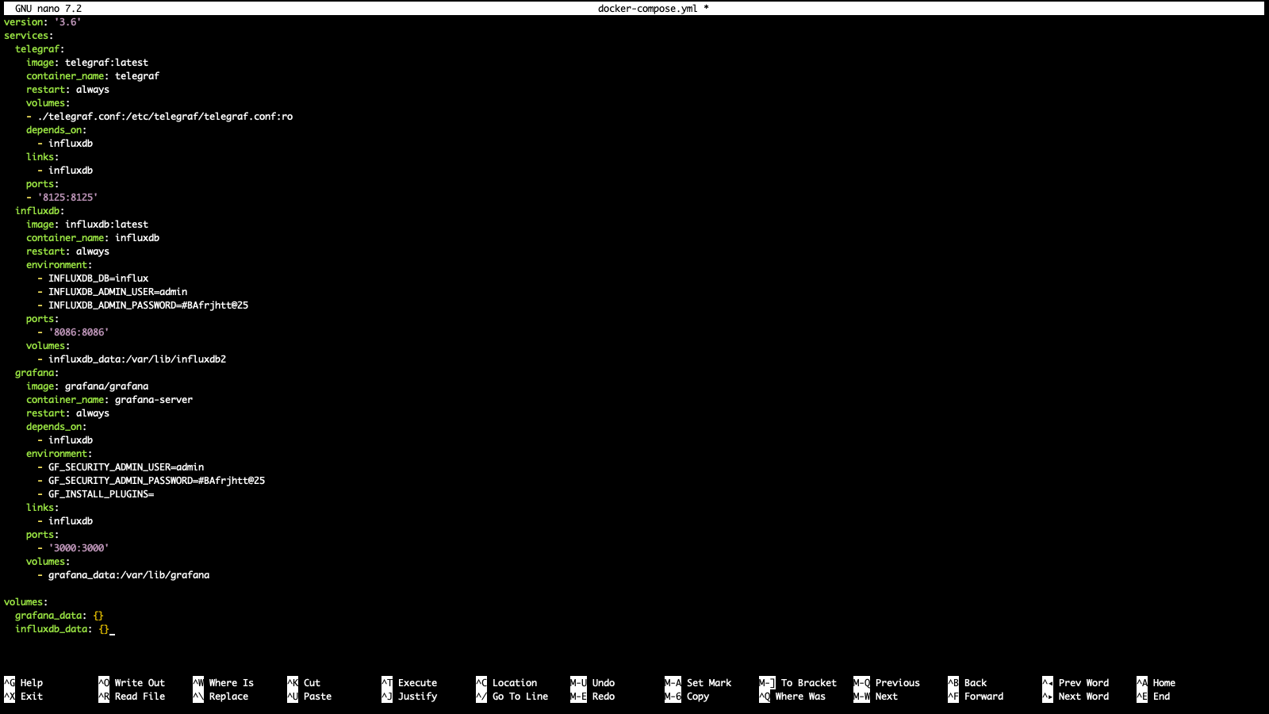Place cursor on version '3.6' line

pos(43,22)
